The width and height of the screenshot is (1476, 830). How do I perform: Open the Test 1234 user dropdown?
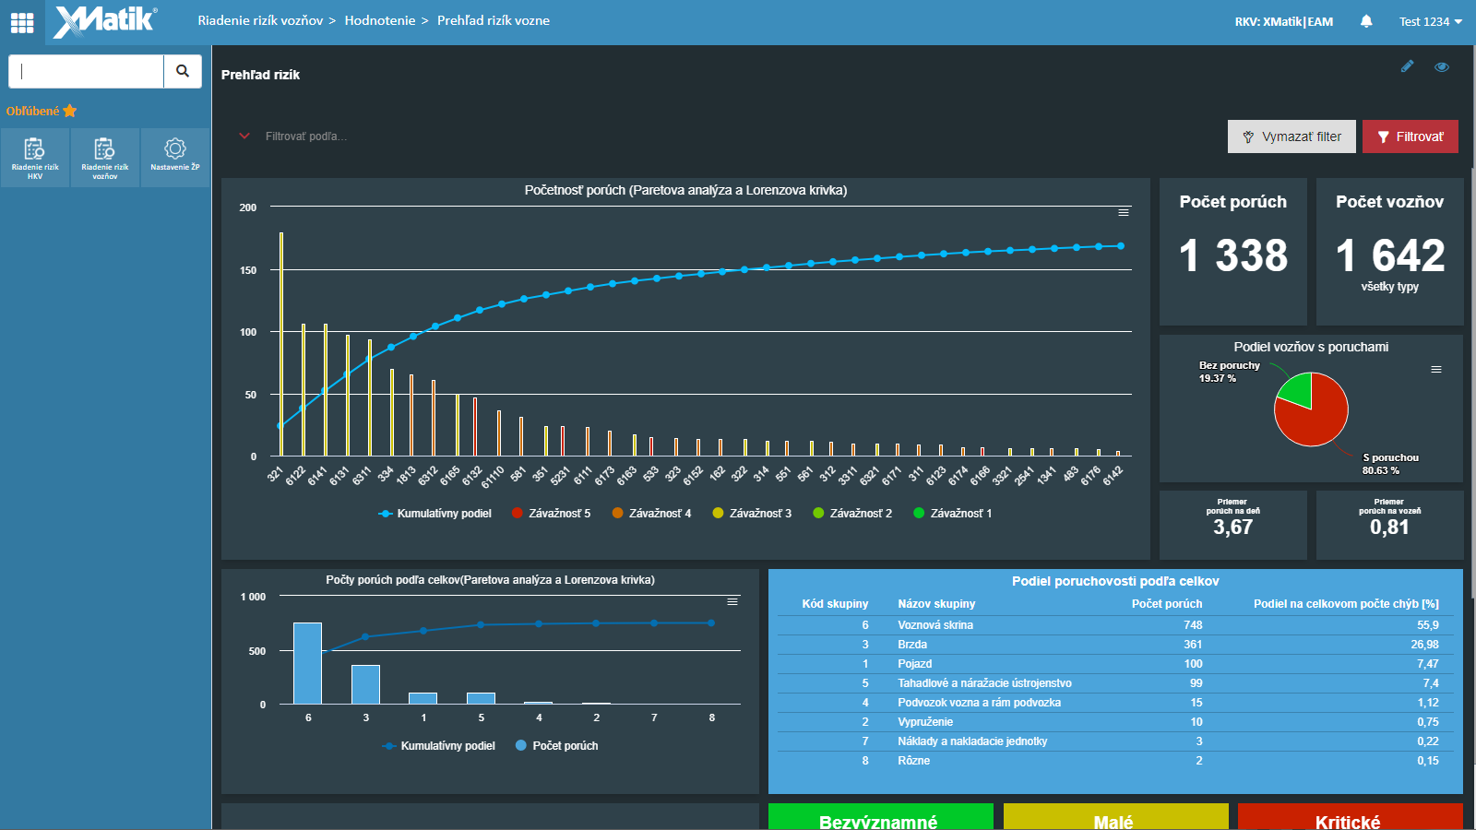pos(1430,21)
